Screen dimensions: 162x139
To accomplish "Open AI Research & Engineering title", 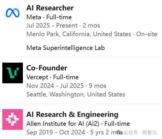I will [x=72, y=114].
